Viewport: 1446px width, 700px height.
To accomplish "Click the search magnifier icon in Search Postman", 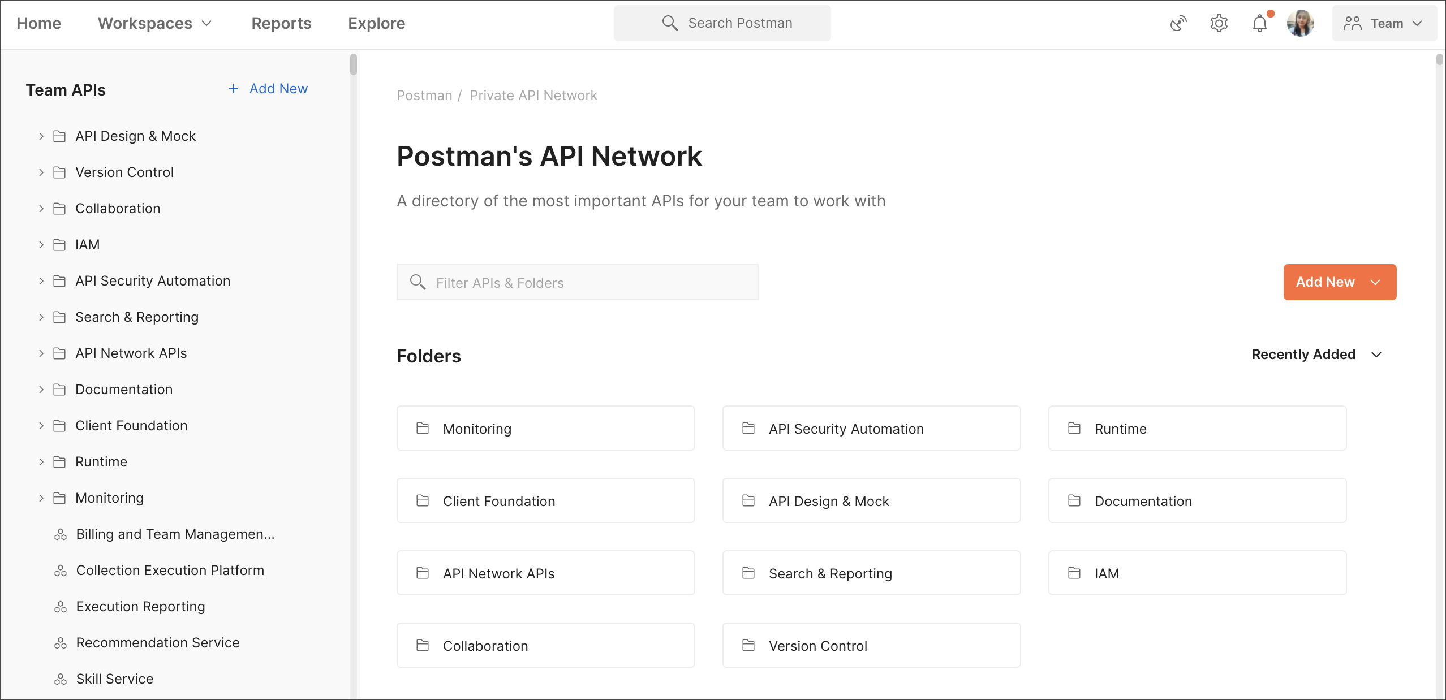I will [x=670, y=23].
